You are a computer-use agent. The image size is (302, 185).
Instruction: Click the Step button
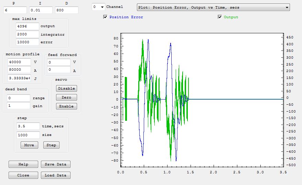click(51, 145)
